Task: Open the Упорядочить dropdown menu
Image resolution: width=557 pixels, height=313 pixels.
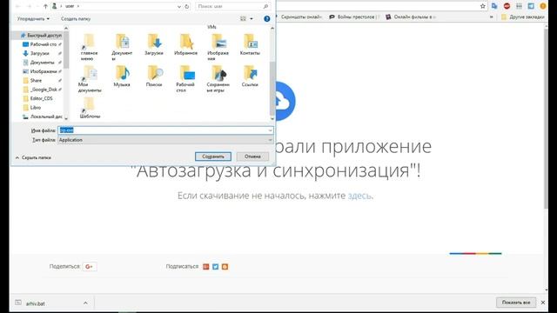Action: (33, 19)
